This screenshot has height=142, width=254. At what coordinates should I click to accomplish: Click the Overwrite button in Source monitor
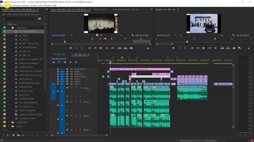pos(125,48)
